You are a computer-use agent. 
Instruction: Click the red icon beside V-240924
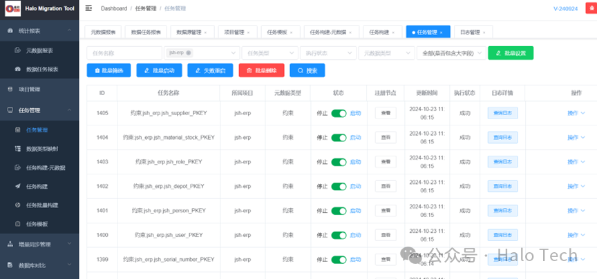pyautogui.click(x=591, y=8)
